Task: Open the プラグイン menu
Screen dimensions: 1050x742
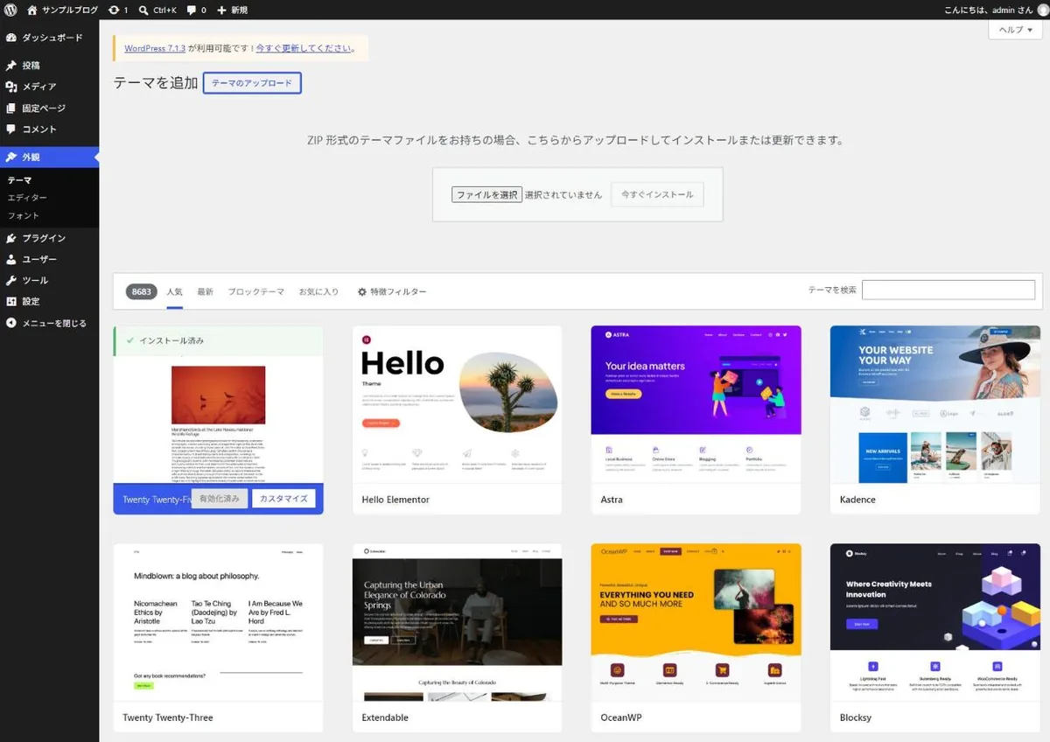Action: click(x=49, y=238)
